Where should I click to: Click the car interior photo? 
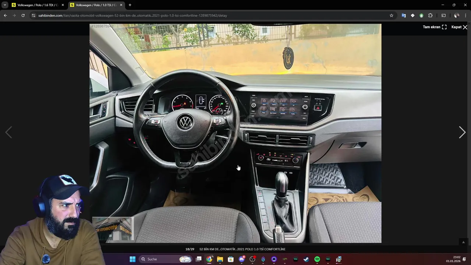(235, 133)
